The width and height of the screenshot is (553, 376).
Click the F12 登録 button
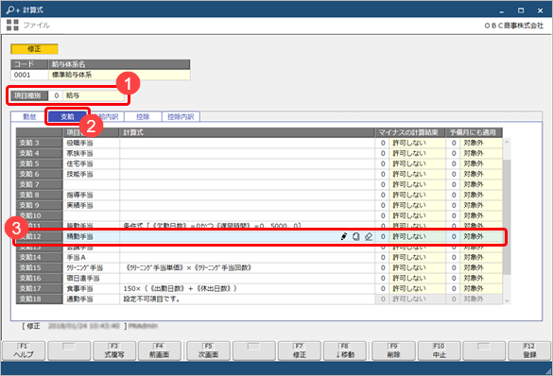[x=529, y=350]
